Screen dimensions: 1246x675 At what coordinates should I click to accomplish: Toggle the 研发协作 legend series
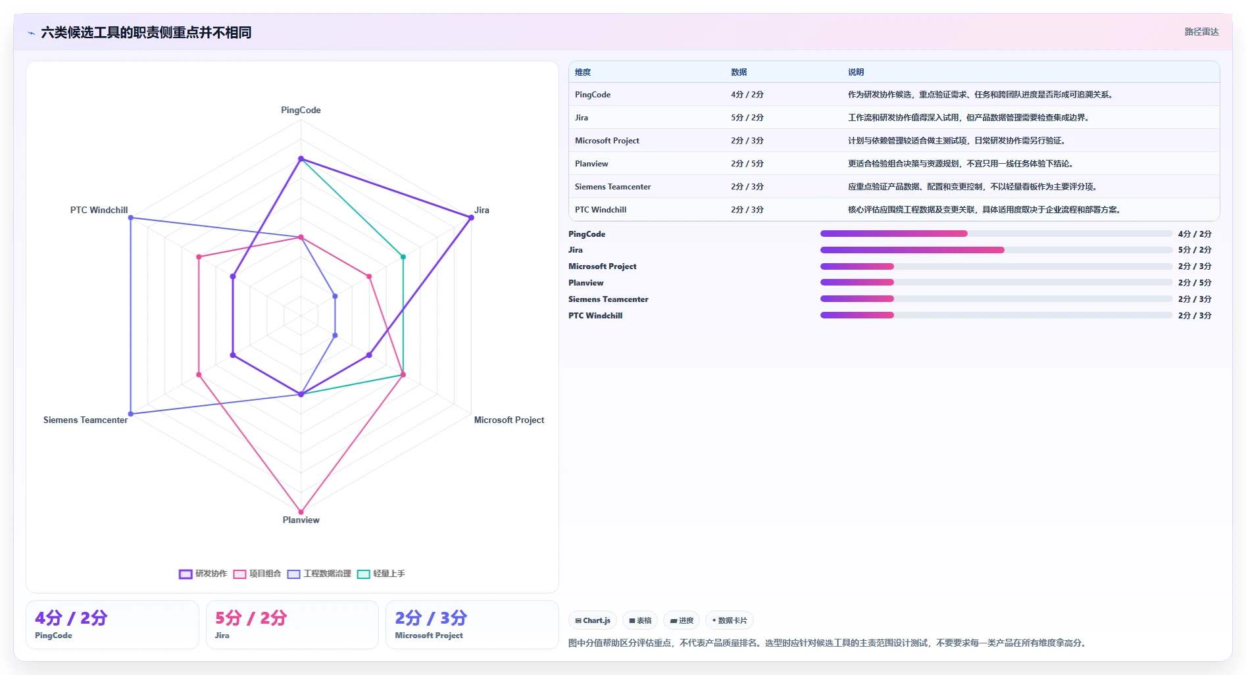tap(203, 574)
